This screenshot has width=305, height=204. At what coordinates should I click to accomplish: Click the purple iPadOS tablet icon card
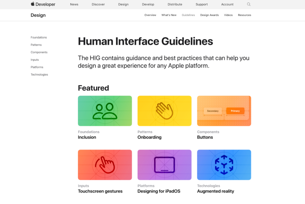click(x=164, y=165)
